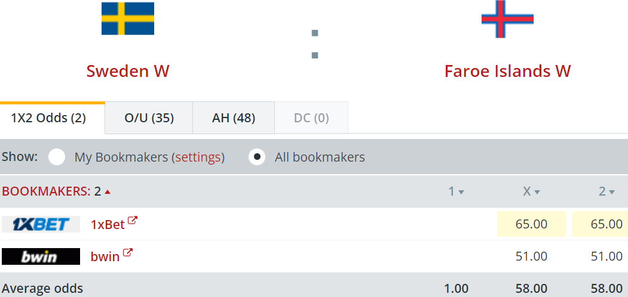Image resolution: width=628 pixels, height=297 pixels.
Task: Sort by X draw odds arrow
Action: (x=537, y=192)
